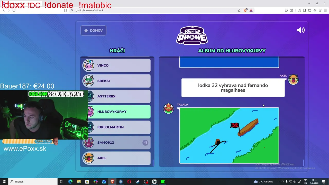Open Outlook from taskbar
329x185 pixels.
(x=104, y=182)
